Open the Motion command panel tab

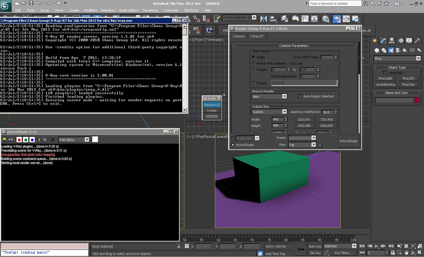tap(400, 41)
